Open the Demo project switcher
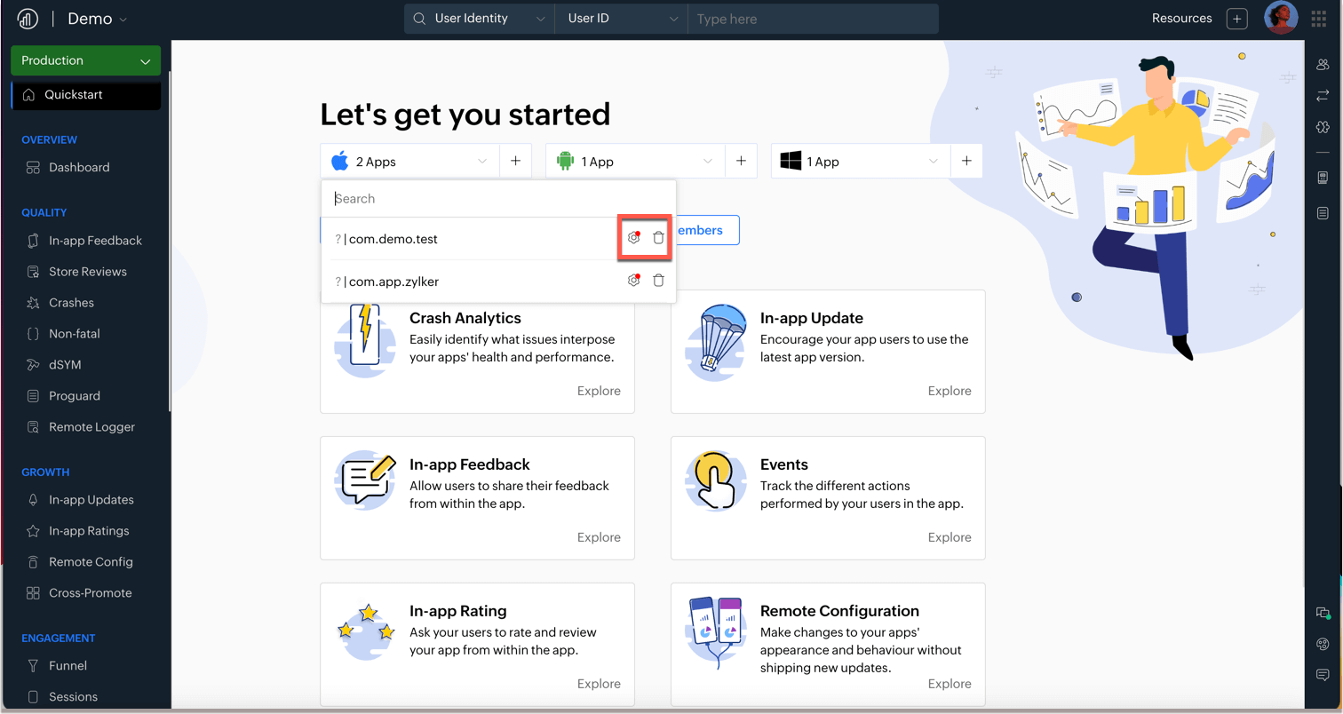The height and width of the screenshot is (714, 1343). tap(97, 19)
